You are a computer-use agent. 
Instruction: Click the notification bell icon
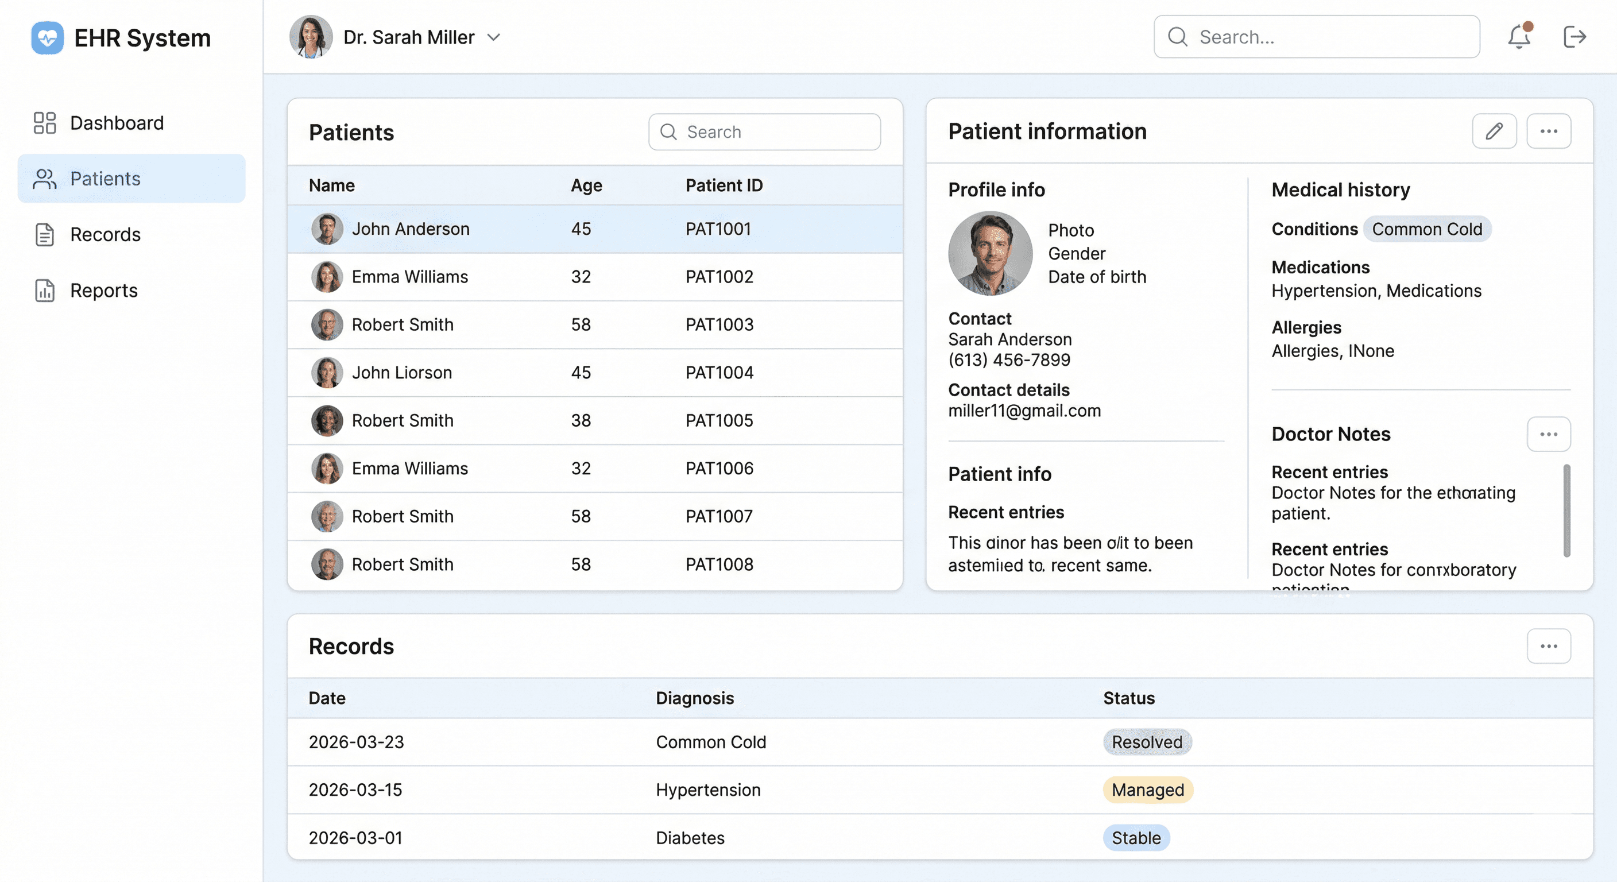pyautogui.click(x=1518, y=36)
